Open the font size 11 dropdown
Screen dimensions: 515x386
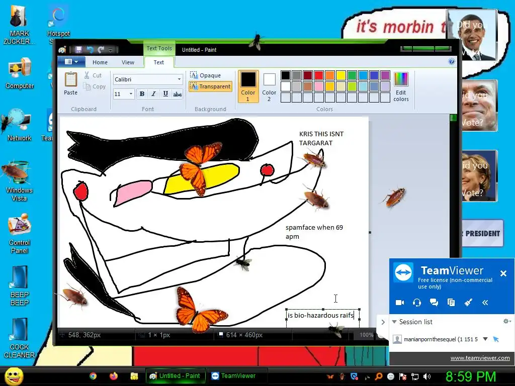click(x=131, y=94)
